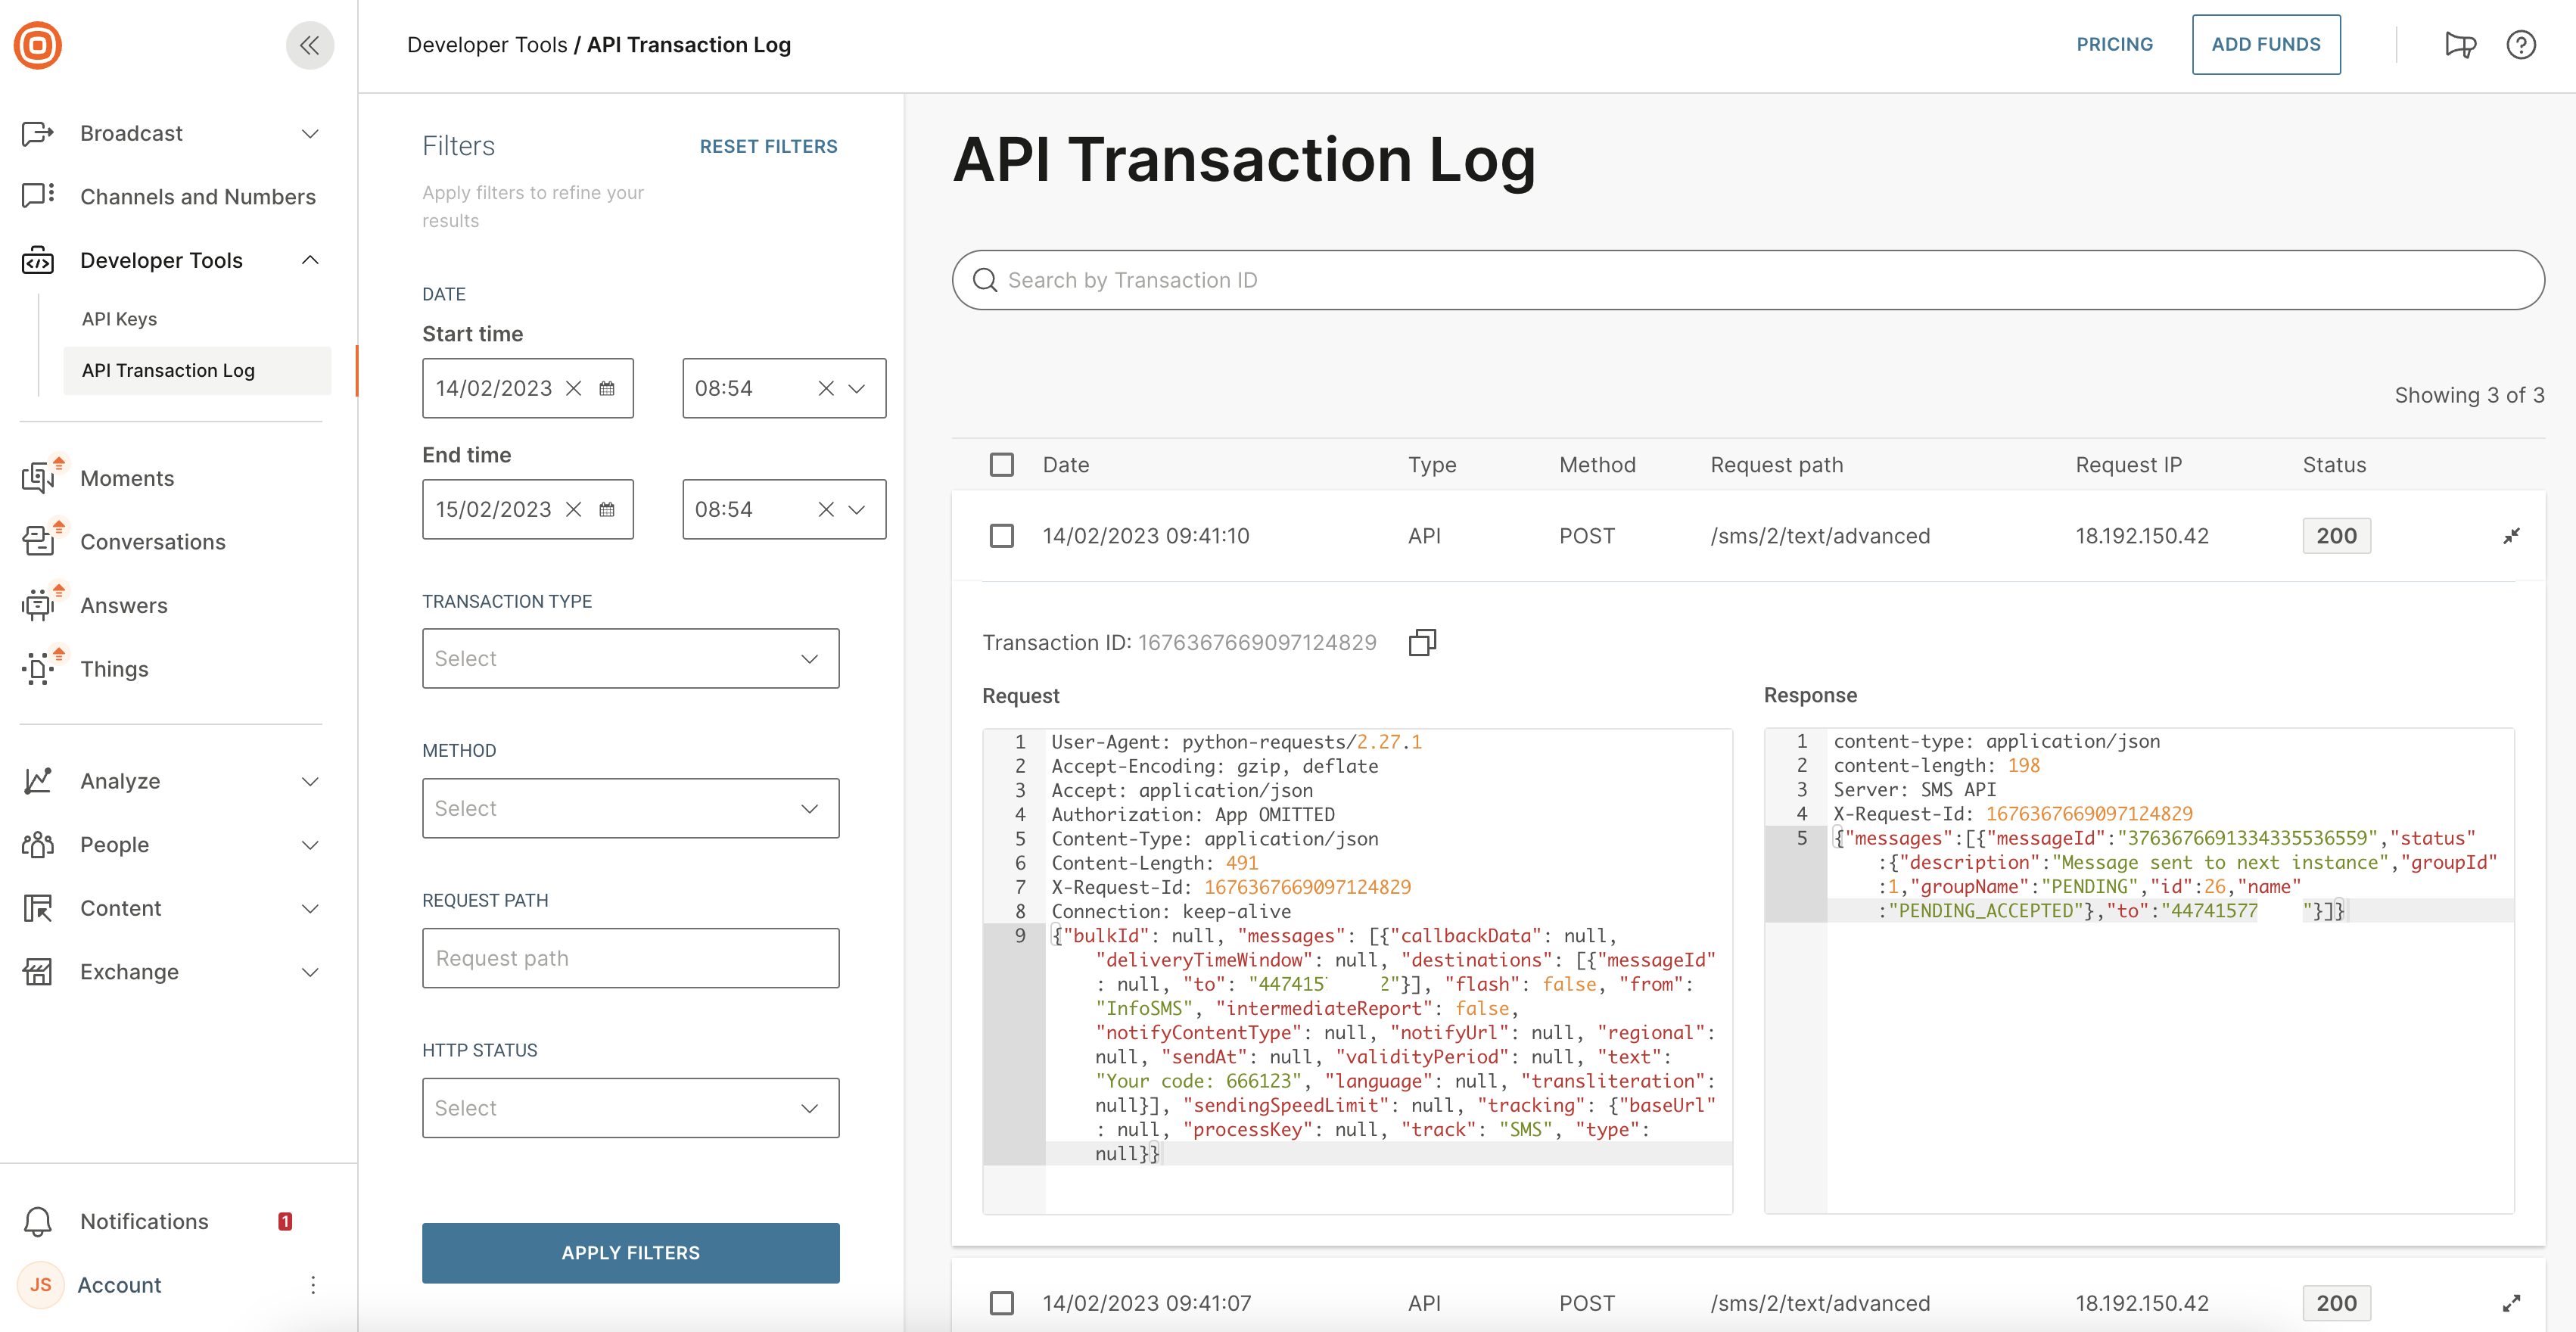Click the API Keys menu item
Screen dimensions: 2576x1332
[117, 318]
